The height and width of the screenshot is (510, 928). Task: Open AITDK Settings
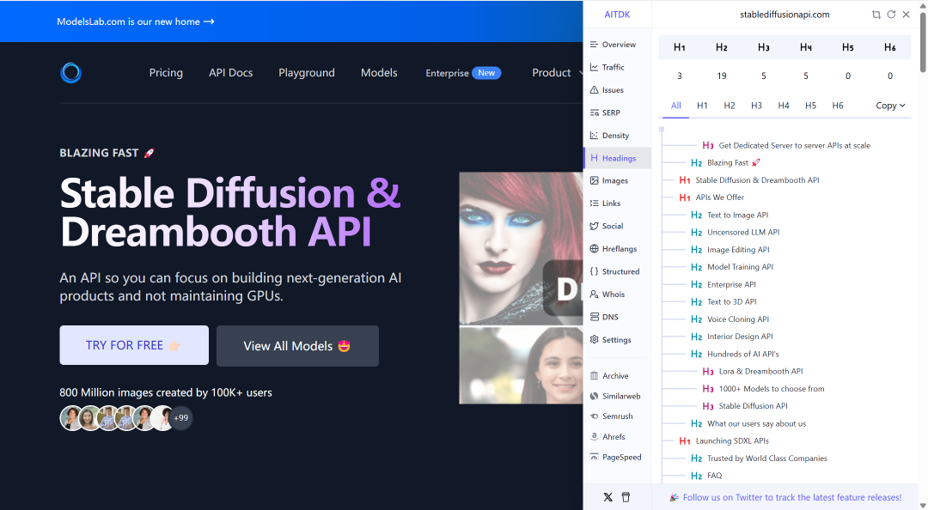[611, 340]
